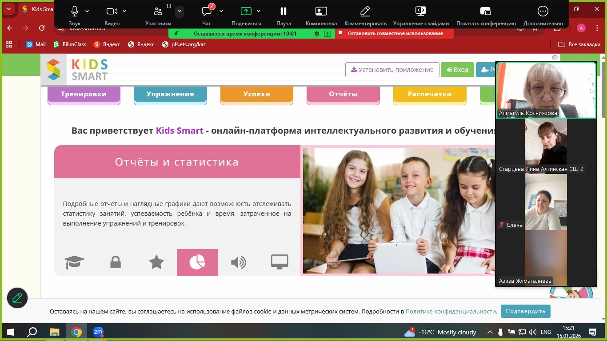Expand the chat options arrow
The height and width of the screenshot is (341, 607).
pyautogui.click(x=221, y=11)
